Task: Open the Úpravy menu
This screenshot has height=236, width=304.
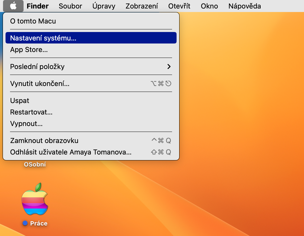Action: pos(104,6)
